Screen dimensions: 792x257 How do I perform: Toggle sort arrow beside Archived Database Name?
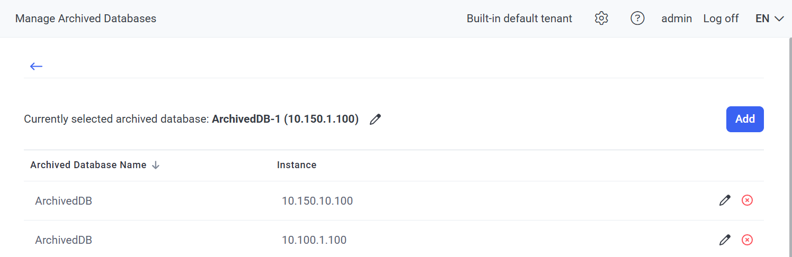click(x=156, y=165)
